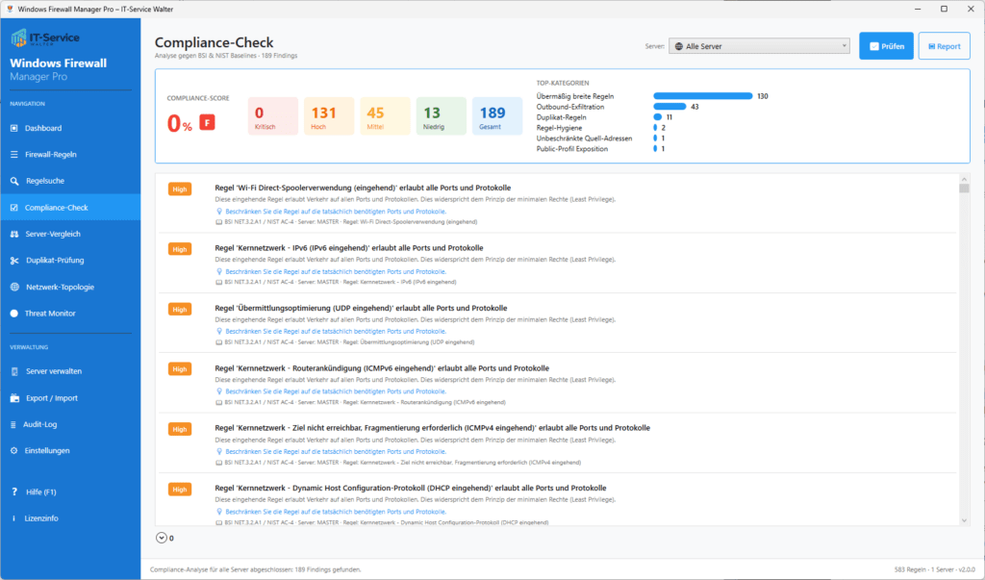The height and width of the screenshot is (580, 985).
Task: Open Lizenzinfo from sidebar
Action: pos(70,518)
